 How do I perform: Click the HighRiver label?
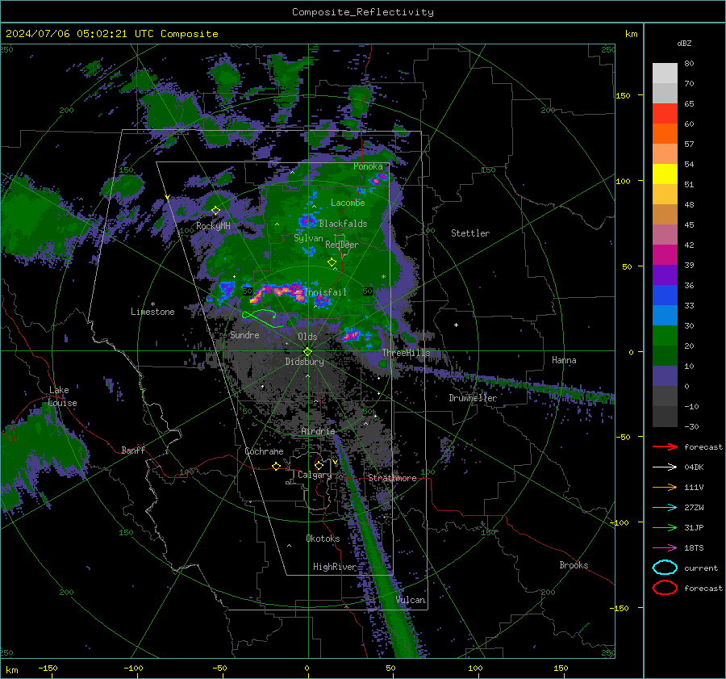coord(335,567)
